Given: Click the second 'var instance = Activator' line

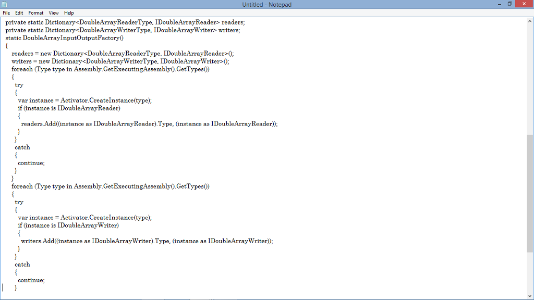Looking at the screenshot, I should (85, 218).
